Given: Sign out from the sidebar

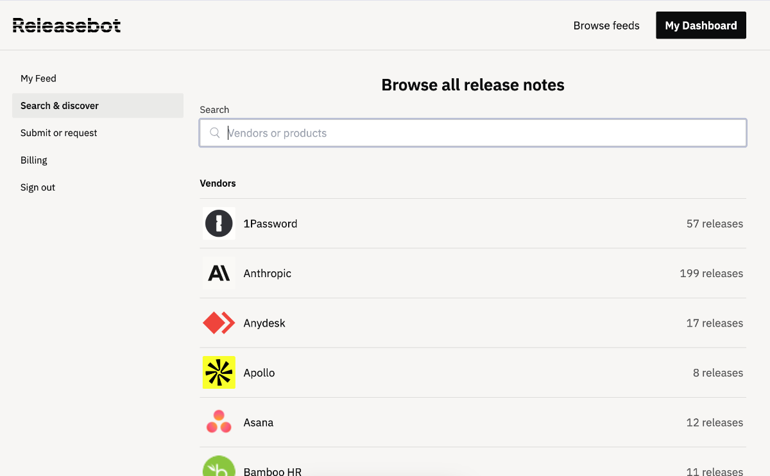Looking at the screenshot, I should pos(38,187).
